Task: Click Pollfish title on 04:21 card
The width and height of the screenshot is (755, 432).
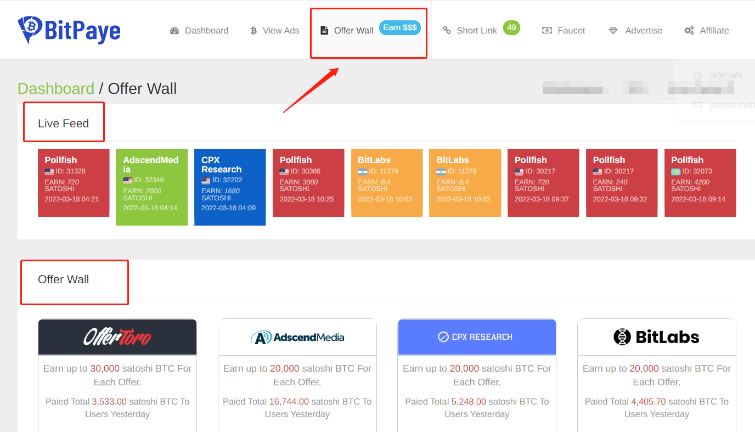Action: point(61,160)
